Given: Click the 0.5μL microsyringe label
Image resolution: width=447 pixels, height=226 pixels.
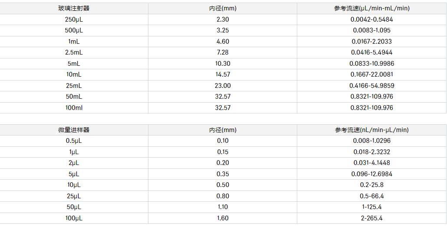Looking at the screenshot, I should pyautogui.click(x=74, y=141).
